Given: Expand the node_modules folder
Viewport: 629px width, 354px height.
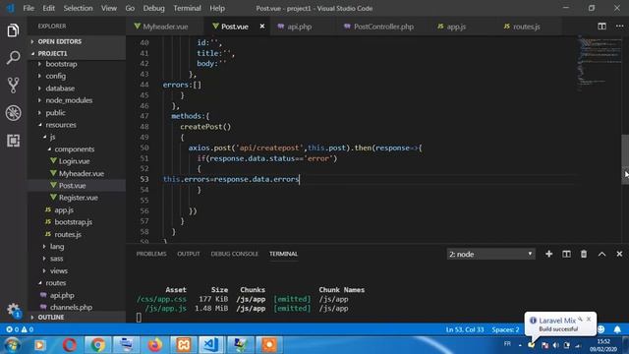Looking at the screenshot, I should pos(69,100).
